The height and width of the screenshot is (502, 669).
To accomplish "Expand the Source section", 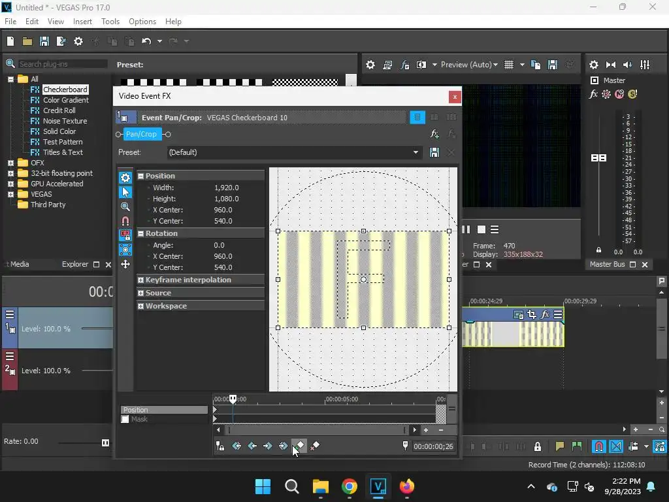I will (140, 293).
